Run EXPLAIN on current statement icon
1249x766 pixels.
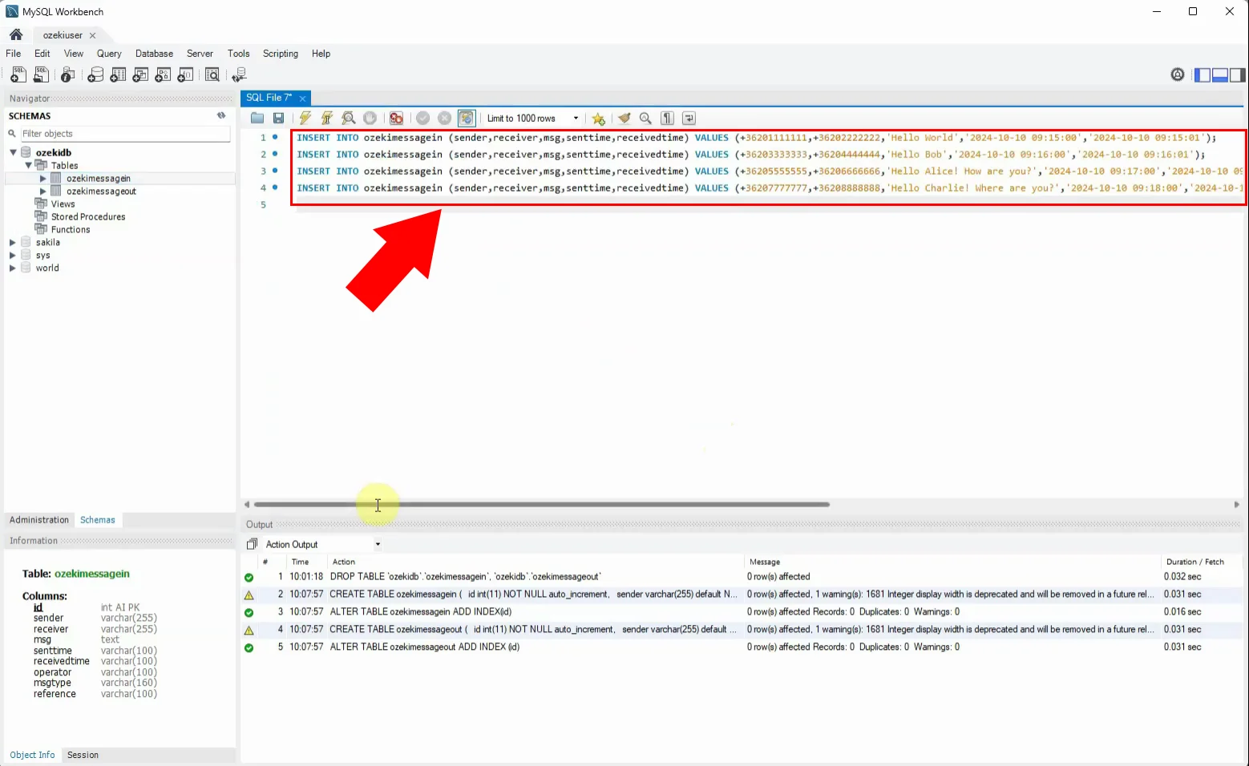(349, 118)
